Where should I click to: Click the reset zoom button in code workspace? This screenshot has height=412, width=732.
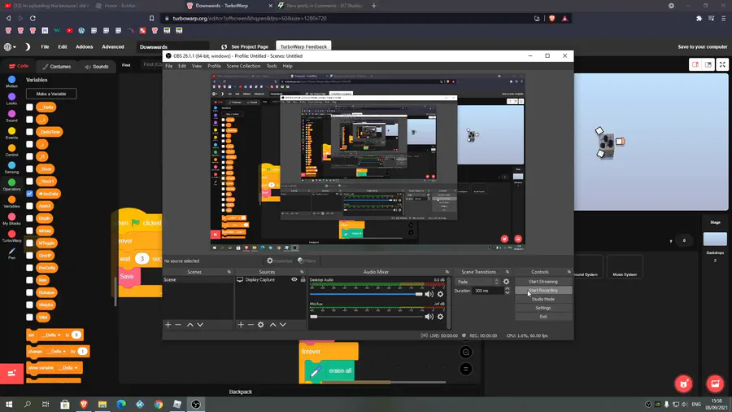coord(465,369)
